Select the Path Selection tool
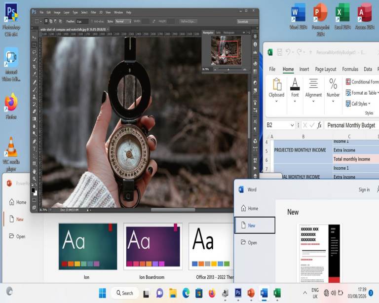Screen dimensions: 379x303 click(35, 156)
